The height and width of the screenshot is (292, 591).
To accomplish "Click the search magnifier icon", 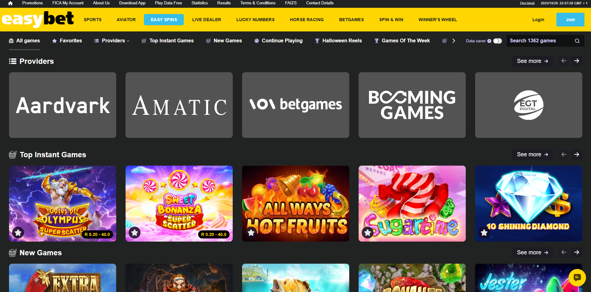I will [577, 41].
